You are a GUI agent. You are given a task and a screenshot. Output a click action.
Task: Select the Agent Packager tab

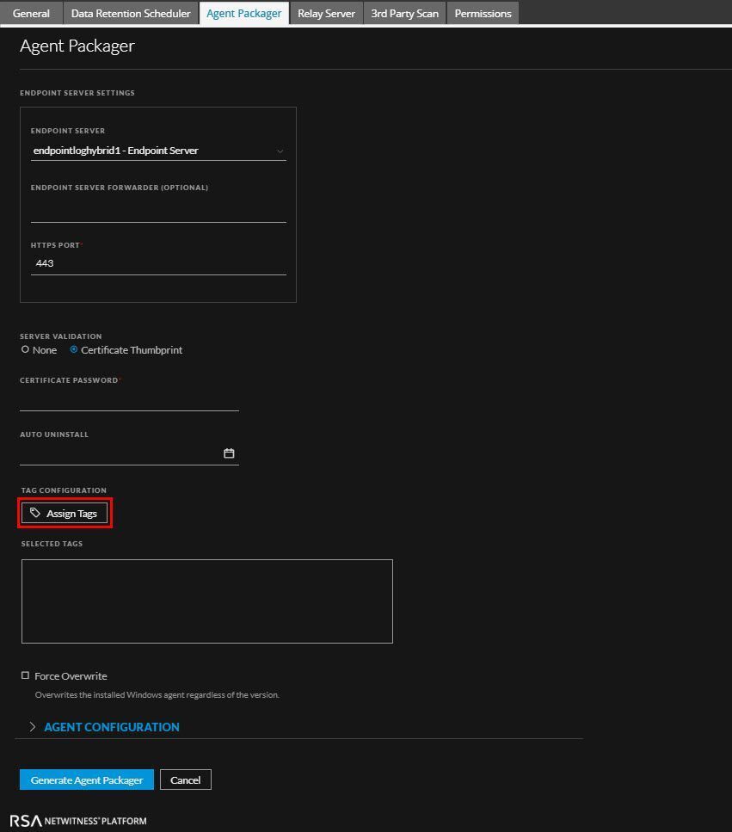click(244, 13)
